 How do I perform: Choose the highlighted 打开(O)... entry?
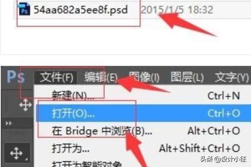143,113
